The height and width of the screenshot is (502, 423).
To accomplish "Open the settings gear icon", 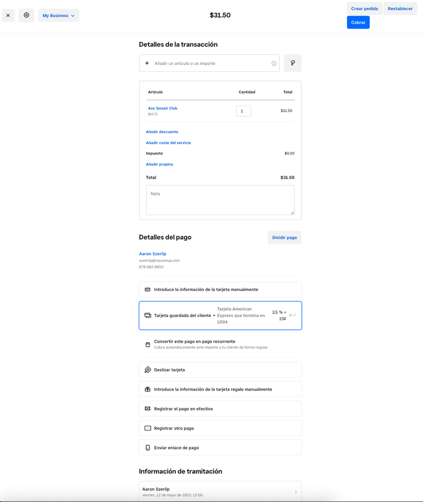I will click(x=27, y=16).
